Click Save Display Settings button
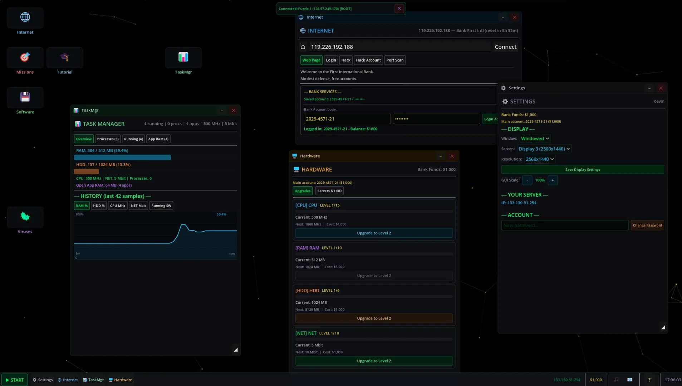 pos(583,170)
